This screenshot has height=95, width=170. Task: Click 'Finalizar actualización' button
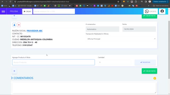point(160,2)
